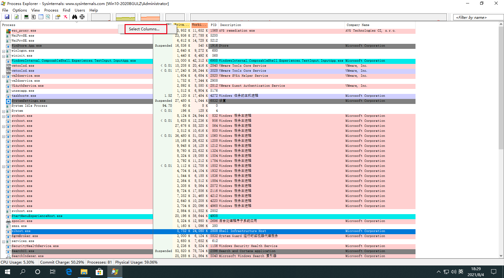Open the File menu
The width and height of the screenshot is (504, 278).
[x=5, y=10]
